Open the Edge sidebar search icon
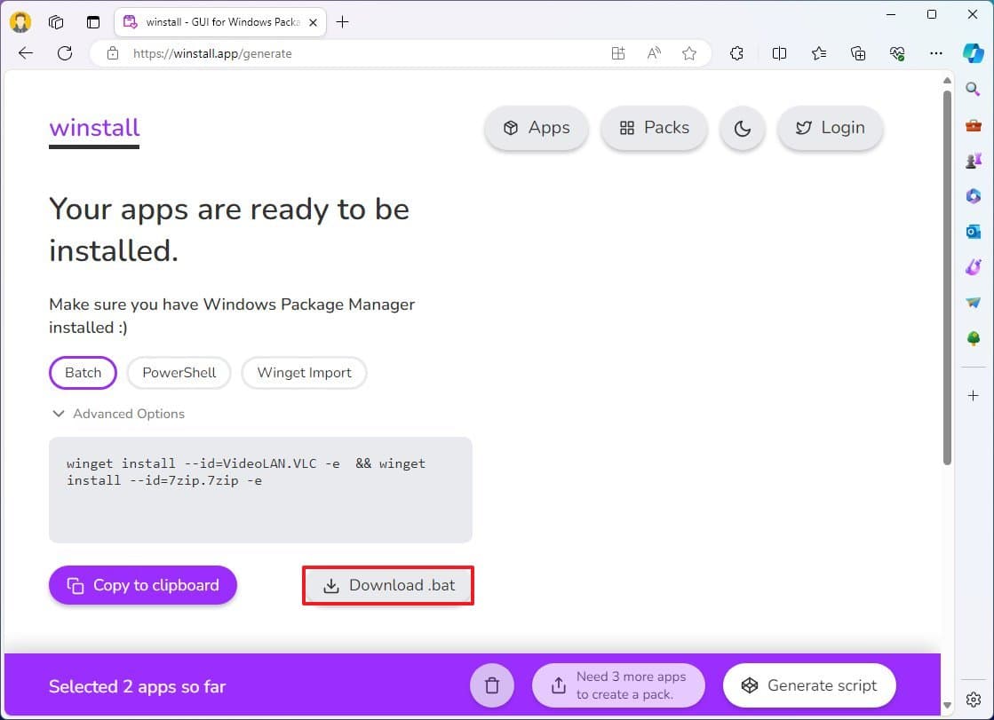994x720 pixels. point(974,89)
